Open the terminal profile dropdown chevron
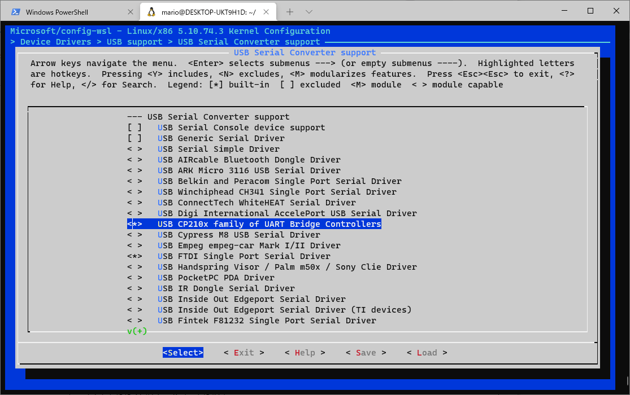Screen dimensions: 630x395 point(309,11)
